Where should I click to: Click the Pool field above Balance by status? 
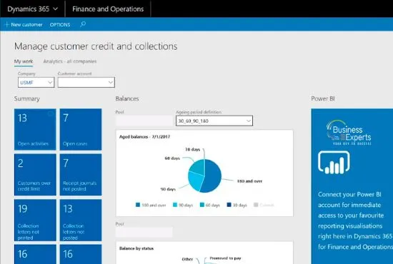(x=144, y=232)
